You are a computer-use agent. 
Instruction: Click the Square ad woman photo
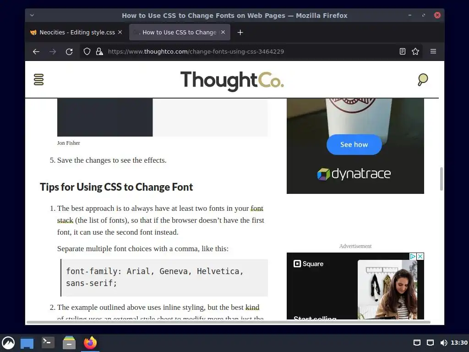[387, 290]
